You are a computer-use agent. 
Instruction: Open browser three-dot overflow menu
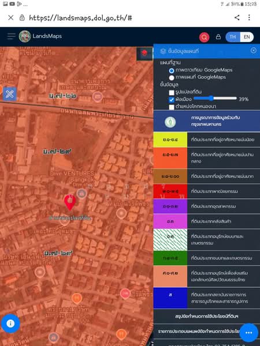249,18
